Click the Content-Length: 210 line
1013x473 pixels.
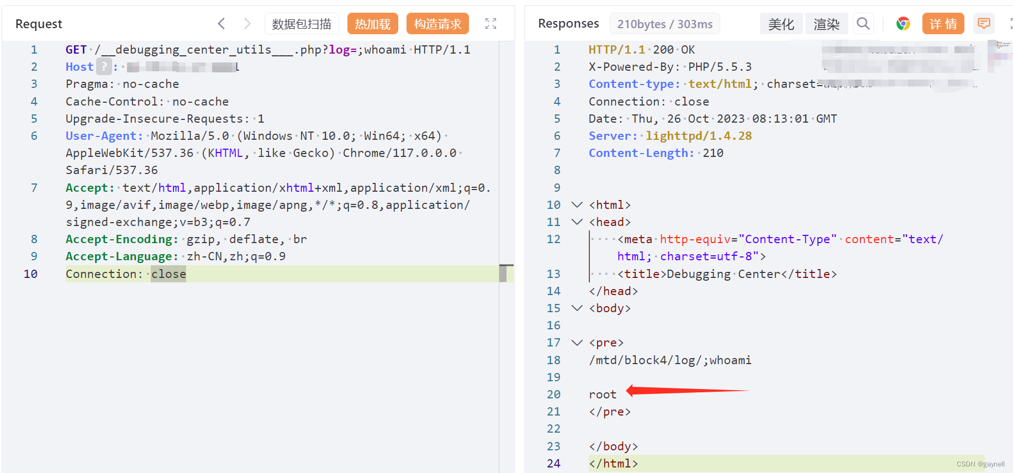[656, 153]
